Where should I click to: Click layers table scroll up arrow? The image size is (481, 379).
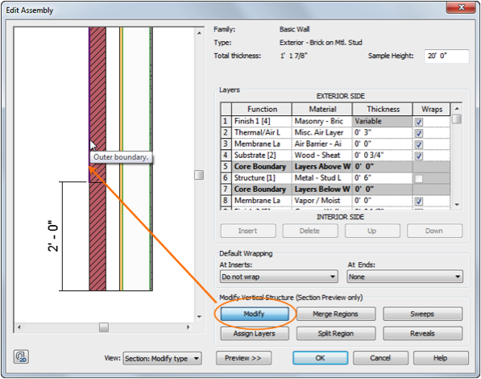point(457,109)
